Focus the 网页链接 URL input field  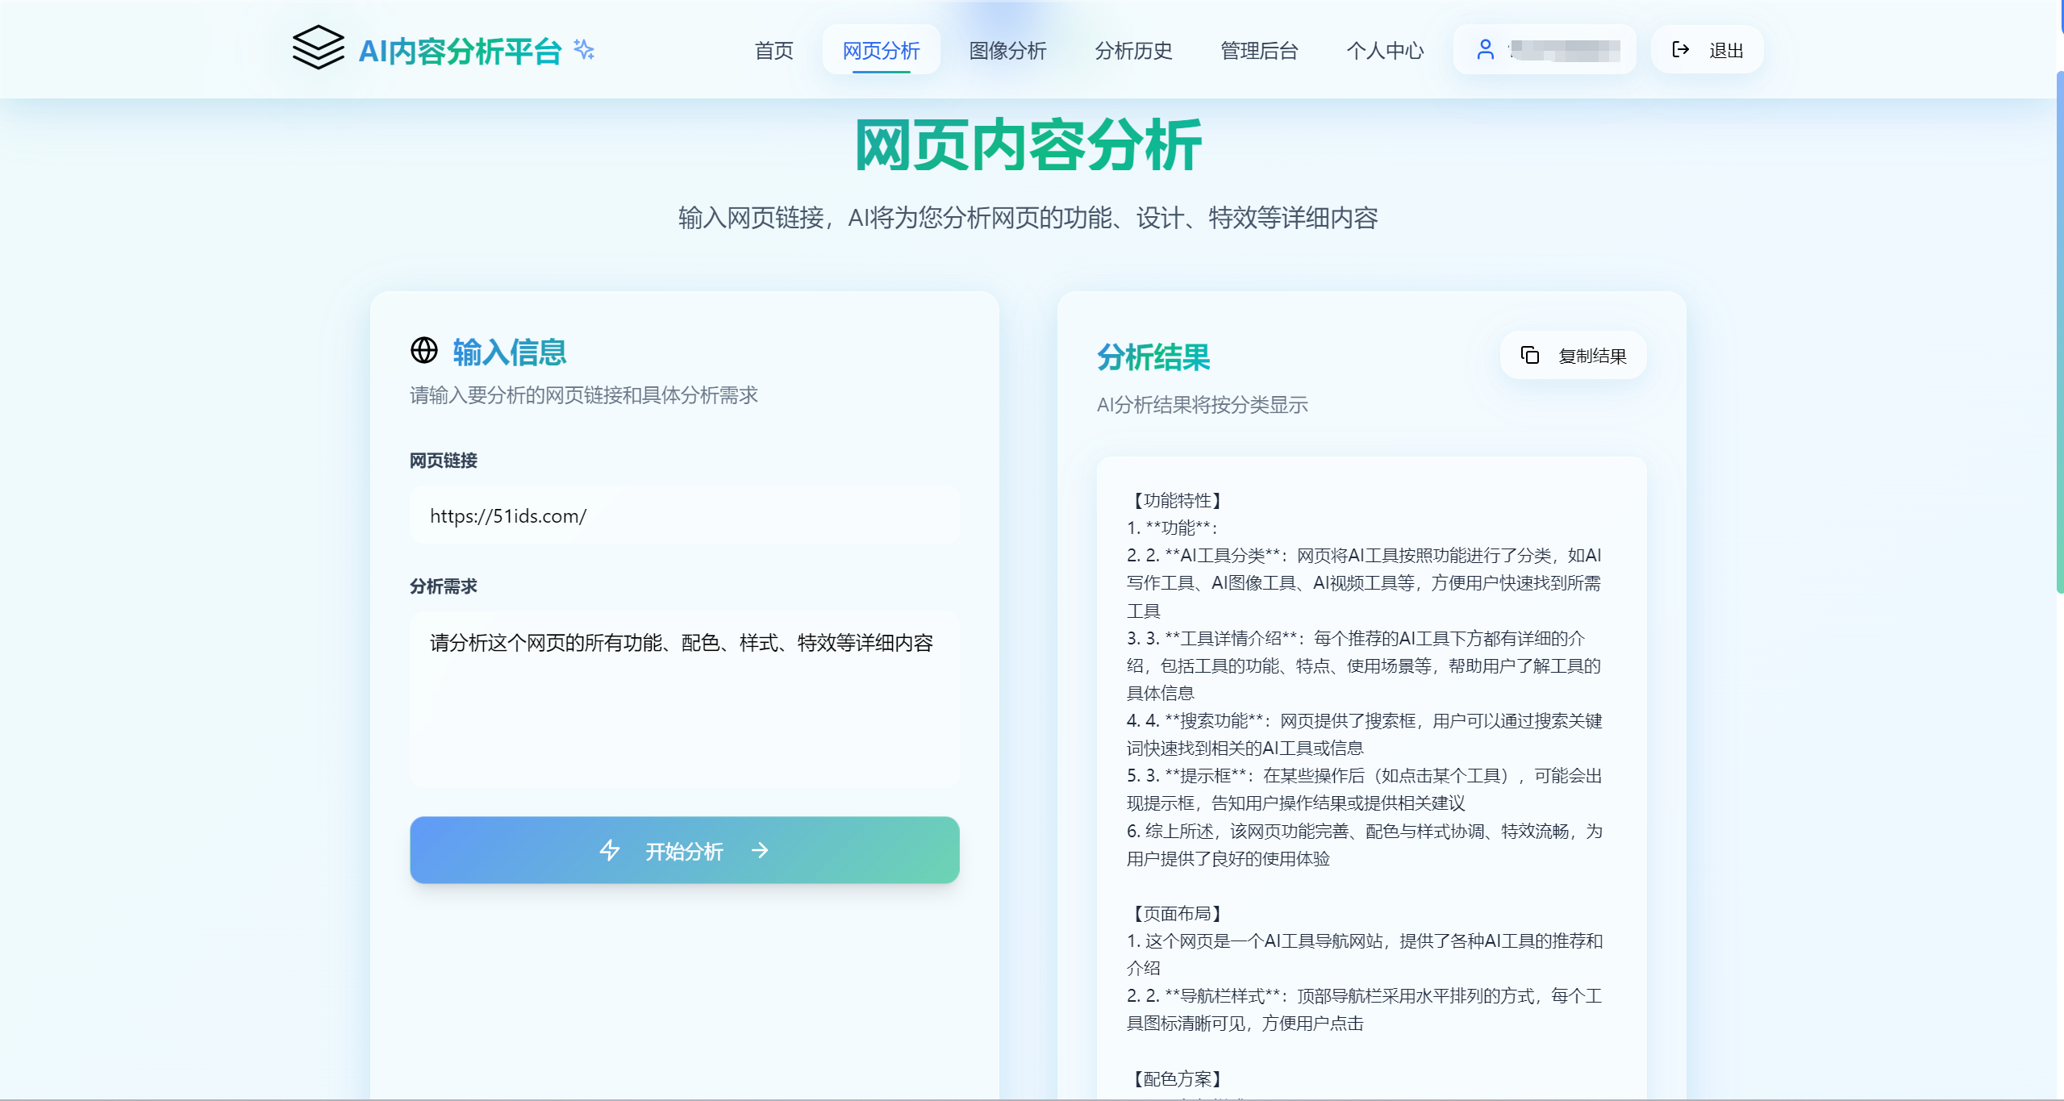pyautogui.click(x=684, y=515)
